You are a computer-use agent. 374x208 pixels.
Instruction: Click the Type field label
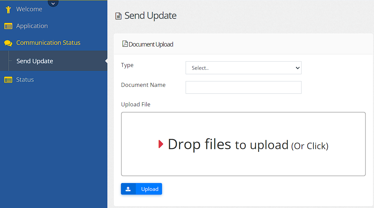click(x=127, y=65)
